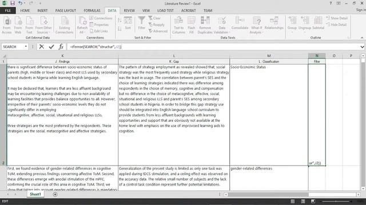366x205 pixels.
Task: Click Connections button
Action: [101, 18]
